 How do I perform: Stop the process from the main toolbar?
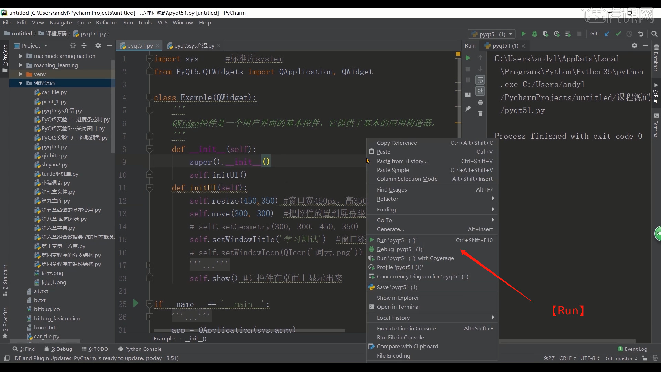pyautogui.click(x=579, y=34)
